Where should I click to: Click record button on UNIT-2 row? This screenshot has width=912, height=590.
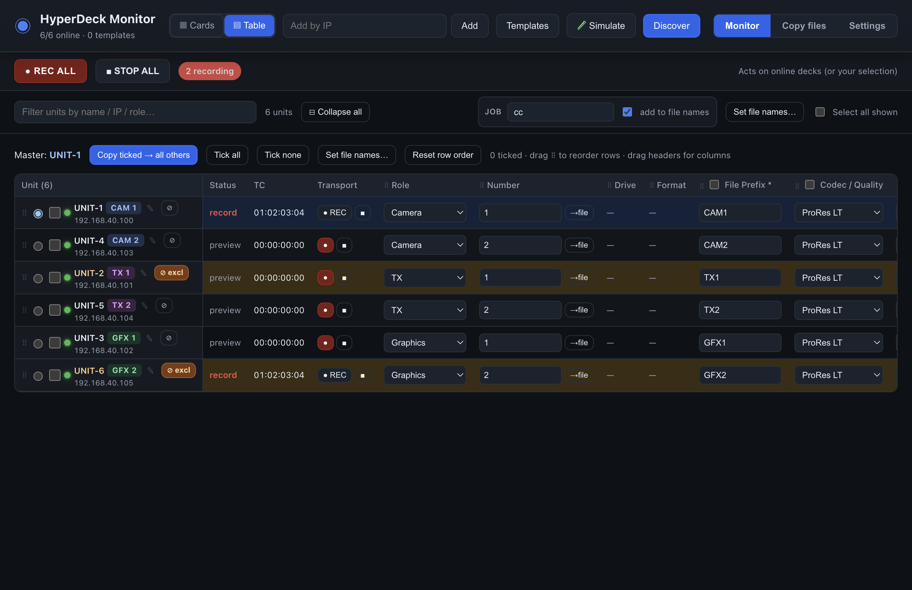[325, 278]
